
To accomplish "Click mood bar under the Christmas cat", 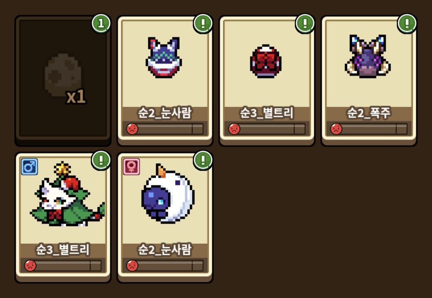I will pyautogui.click(x=63, y=266).
